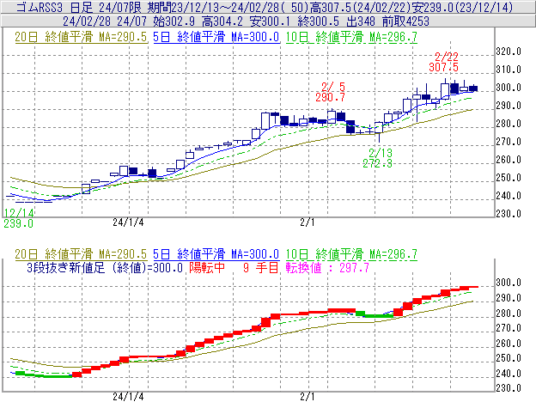Screen dimensions: 536x408
Task: Click the 2/1 date label under lower chart
Action: coord(308,397)
